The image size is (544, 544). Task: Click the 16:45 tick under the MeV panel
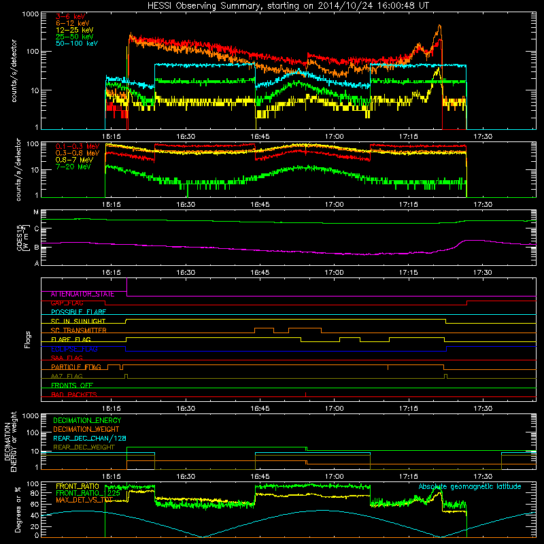pos(260,205)
